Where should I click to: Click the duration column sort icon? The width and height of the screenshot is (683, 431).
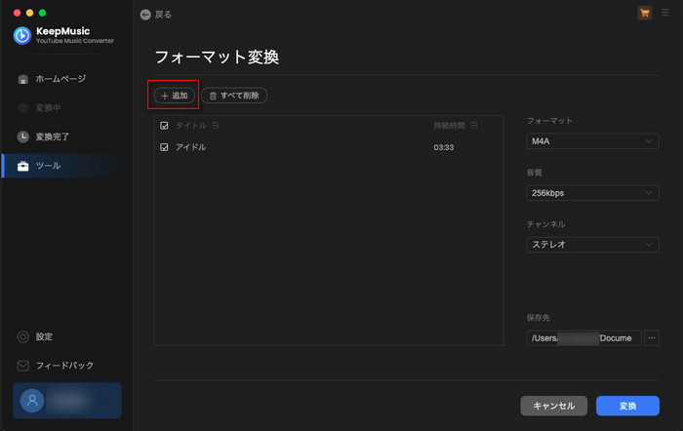click(x=474, y=126)
